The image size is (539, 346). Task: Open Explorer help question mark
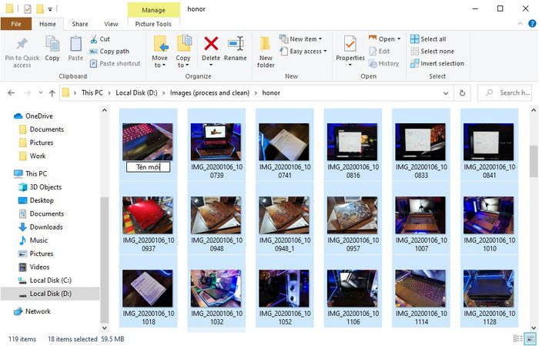(532, 23)
